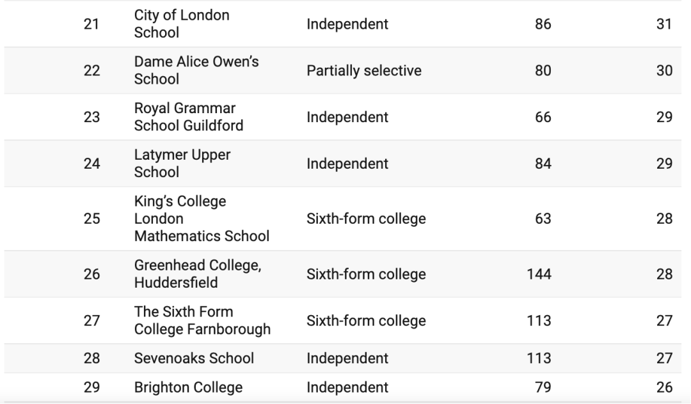Click Royal Grammar School Guildford name
Image resolution: width=691 pixels, height=404 pixels.
coord(188,117)
